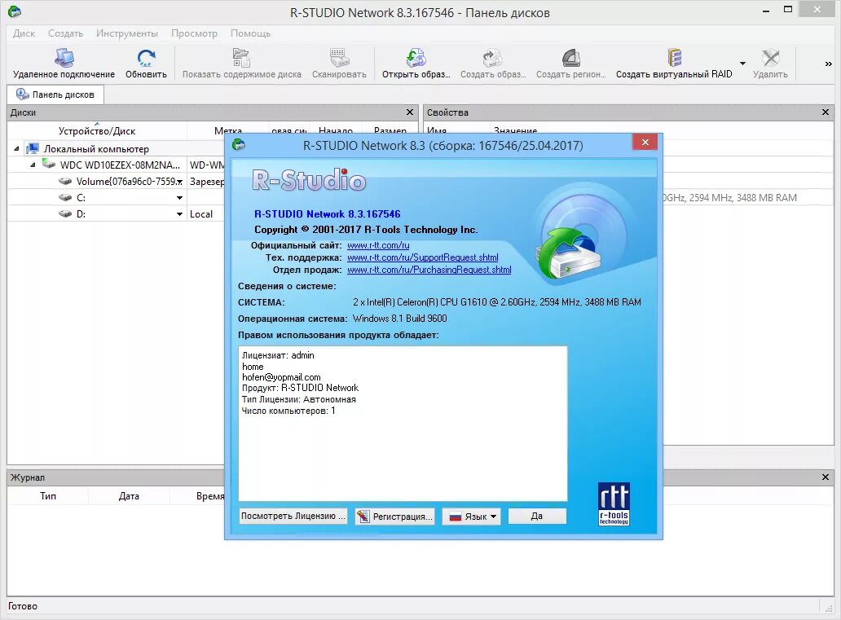The height and width of the screenshot is (620, 841).
Task: Open the dropdown arrow for D: drive
Action: click(x=179, y=214)
